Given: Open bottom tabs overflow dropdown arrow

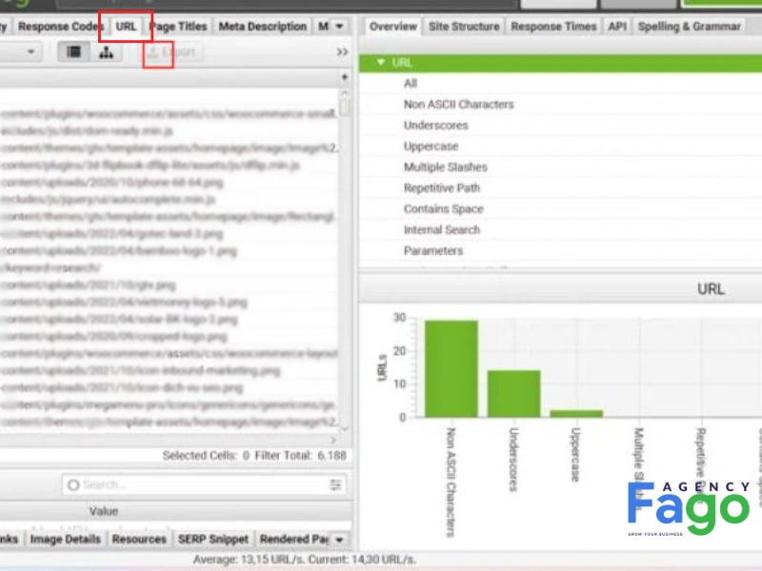Looking at the screenshot, I should [x=339, y=540].
